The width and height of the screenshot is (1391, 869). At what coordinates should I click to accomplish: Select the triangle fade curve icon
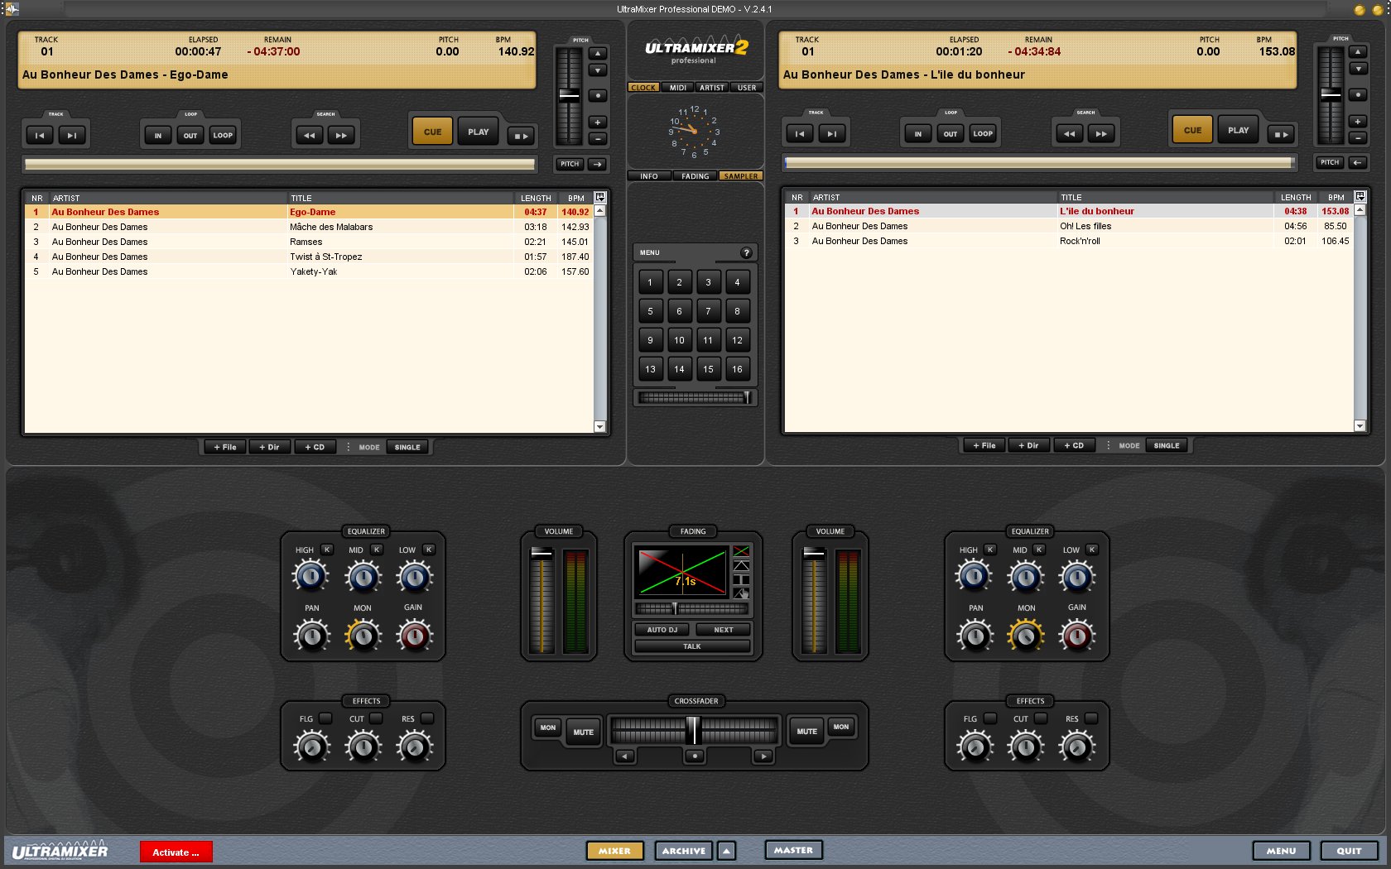coord(741,565)
